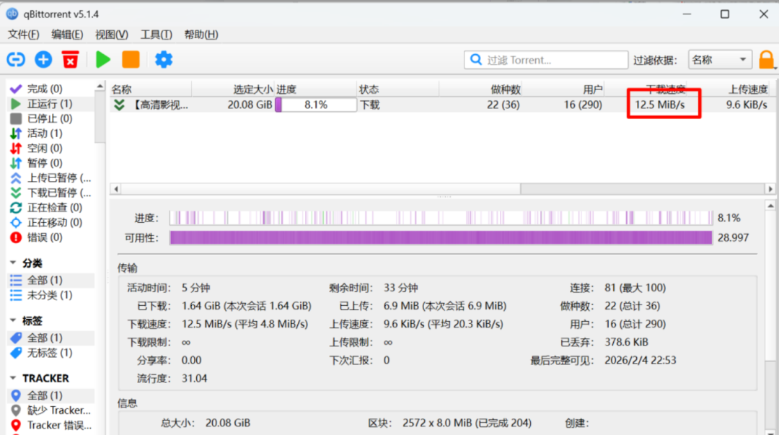Open the 文件(F) menu
Viewport: 779px width, 435px height.
pyautogui.click(x=23, y=35)
